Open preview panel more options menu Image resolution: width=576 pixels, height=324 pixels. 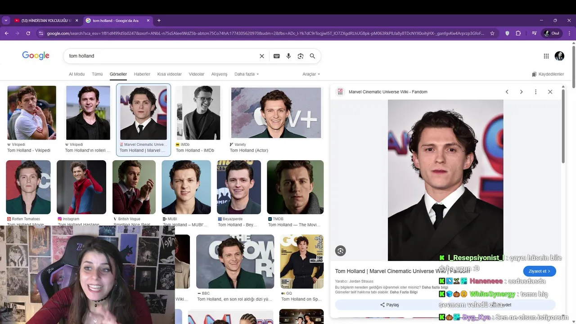[x=535, y=92]
